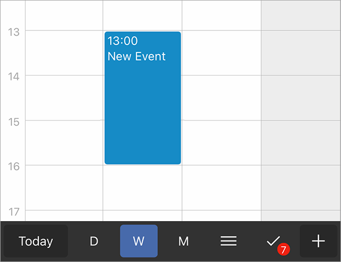Click the 15 hour label
341x262 pixels.
tap(14, 122)
